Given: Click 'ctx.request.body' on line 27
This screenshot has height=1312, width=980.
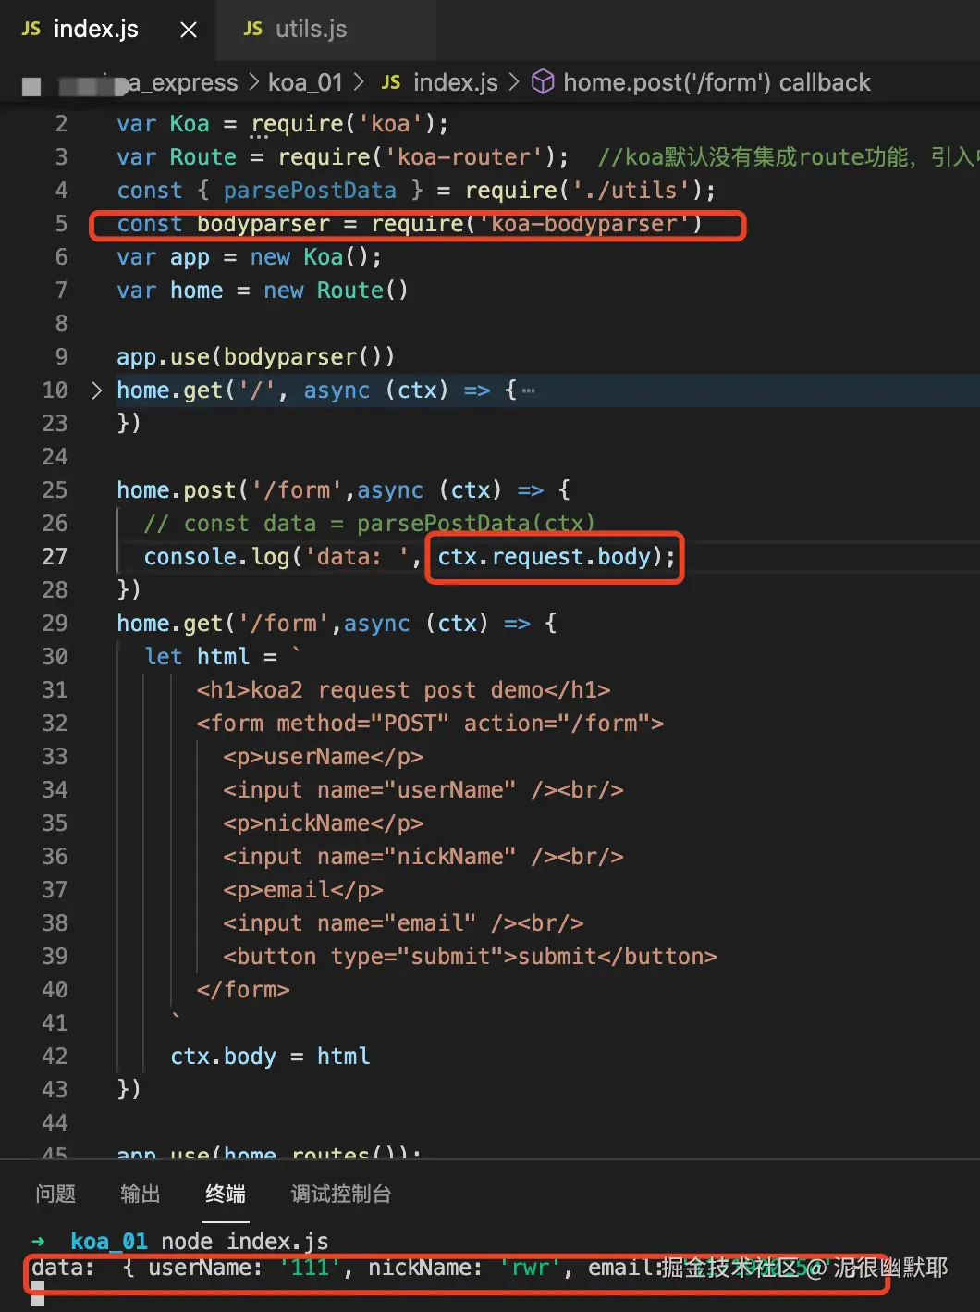Looking at the screenshot, I should (x=545, y=557).
